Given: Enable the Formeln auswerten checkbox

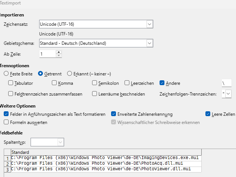Looking at the screenshot, I should pyautogui.click(x=6, y=122).
